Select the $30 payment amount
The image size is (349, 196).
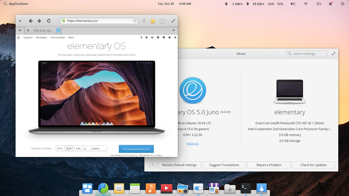click(x=78, y=148)
